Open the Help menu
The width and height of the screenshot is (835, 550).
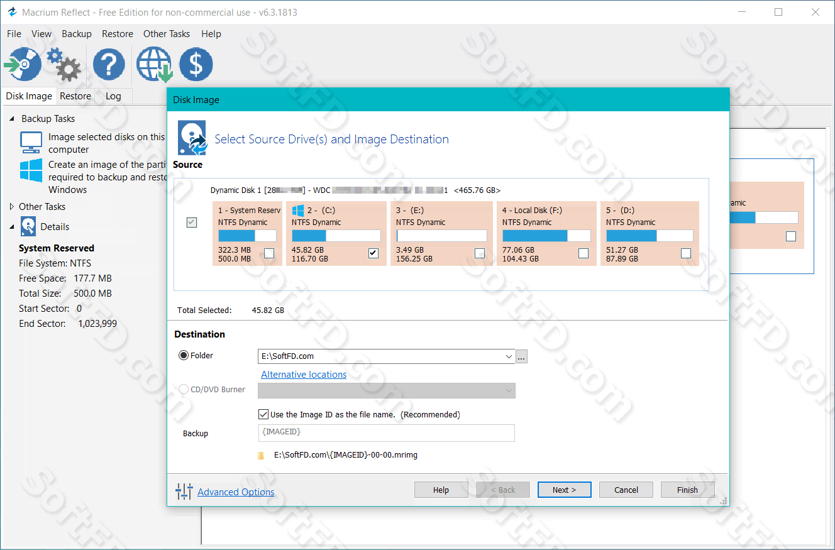coord(211,34)
